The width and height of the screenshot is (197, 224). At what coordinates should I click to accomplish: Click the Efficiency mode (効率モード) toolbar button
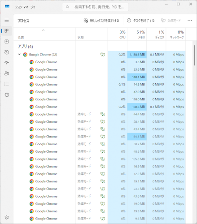tap(171, 21)
